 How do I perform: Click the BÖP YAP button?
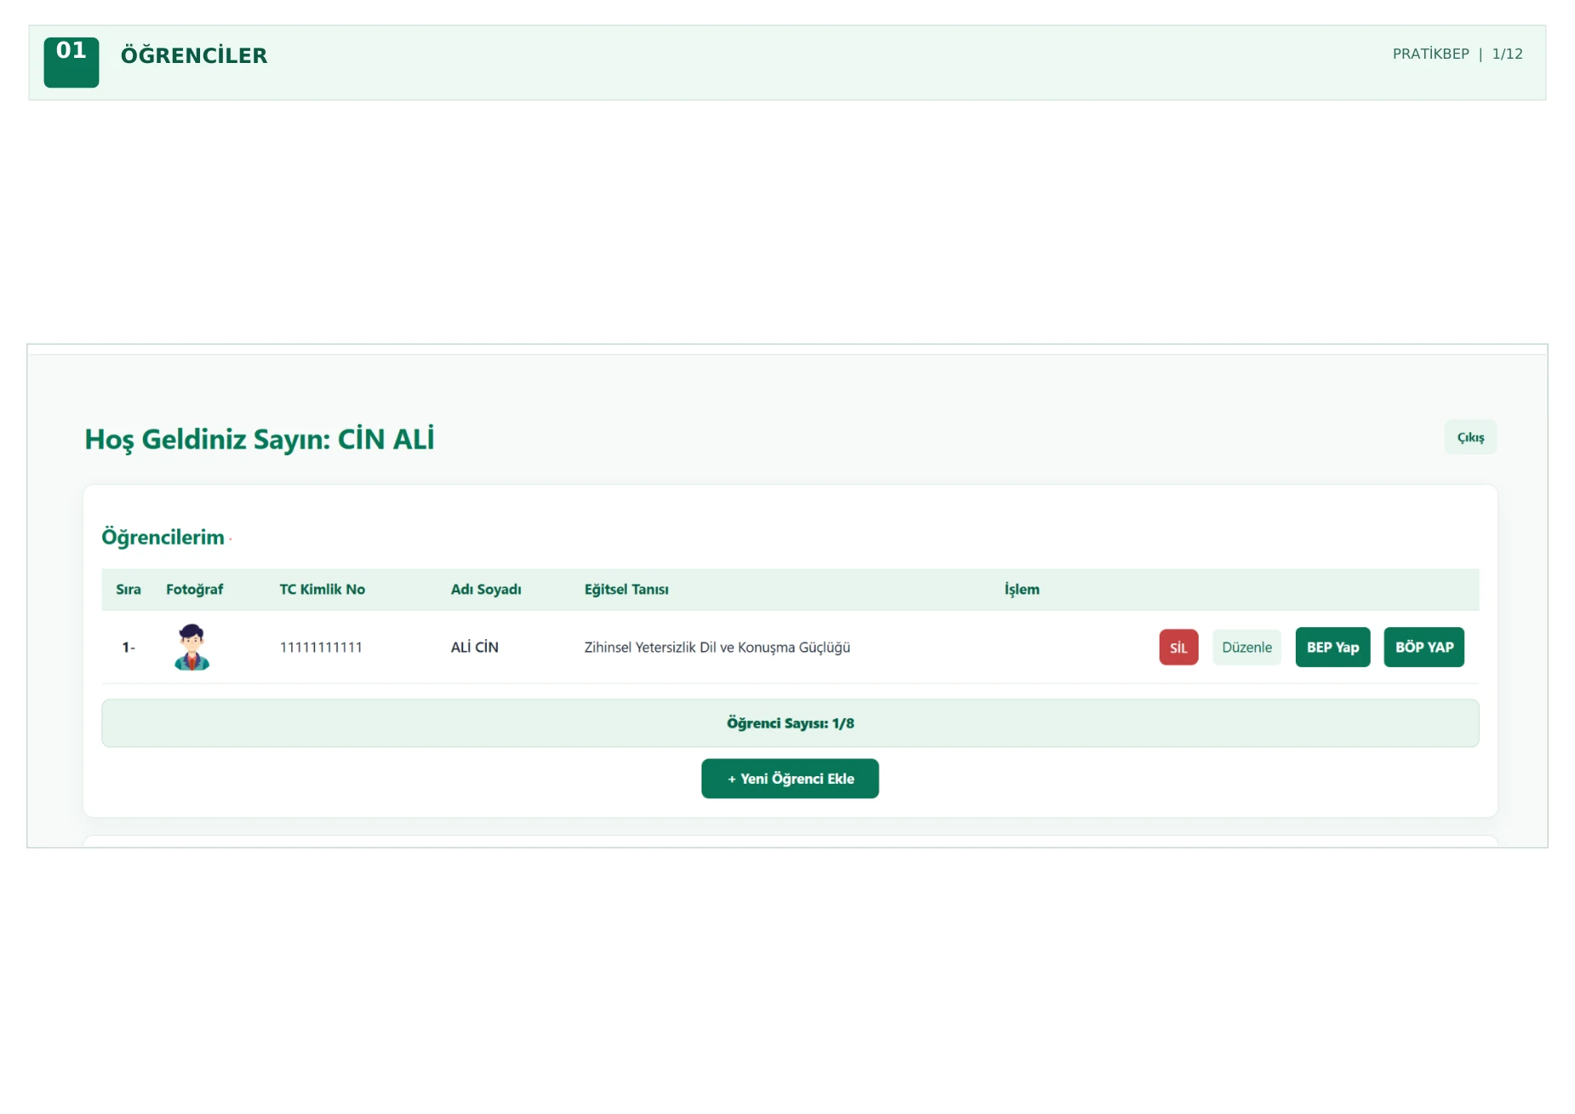tap(1423, 647)
